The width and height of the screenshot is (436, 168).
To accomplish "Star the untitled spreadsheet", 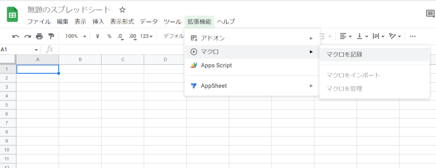I will [x=122, y=10].
